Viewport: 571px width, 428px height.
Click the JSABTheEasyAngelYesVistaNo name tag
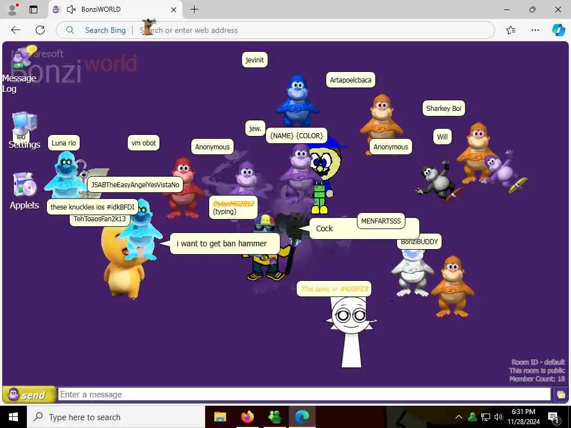point(135,184)
